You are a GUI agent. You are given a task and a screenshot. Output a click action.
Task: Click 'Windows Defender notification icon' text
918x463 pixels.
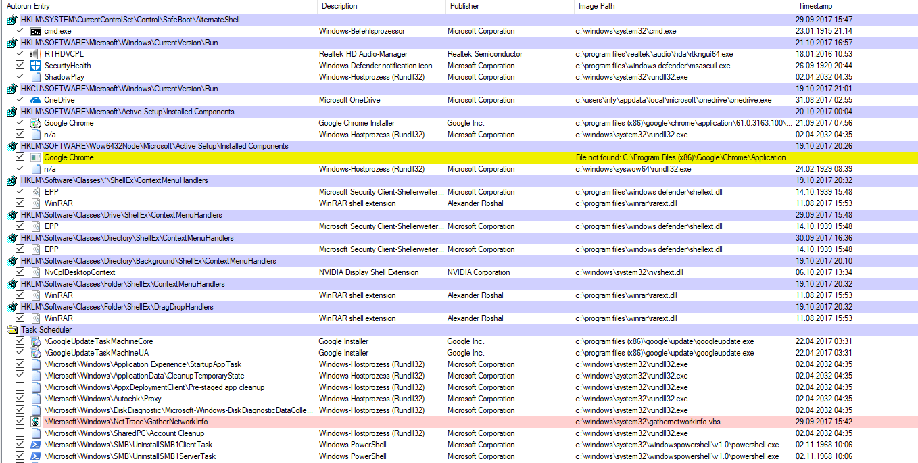[x=375, y=66]
